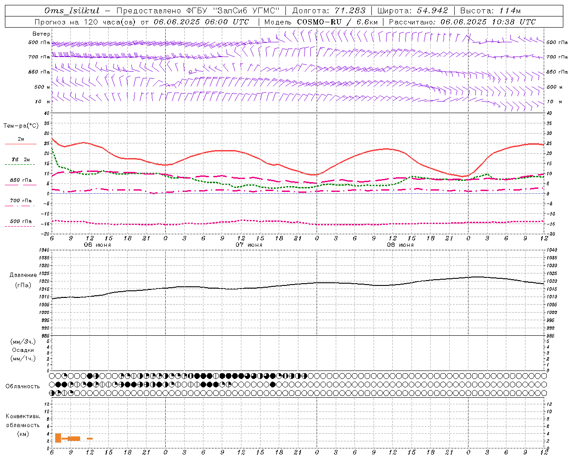Click the longitude value Долгота: 71.283
The height and width of the screenshot is (456, 570).
pos(329,11)
